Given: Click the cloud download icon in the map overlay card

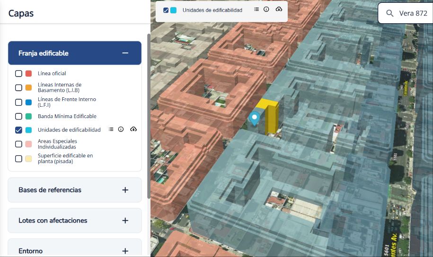Looking at the screenshot, I should click(279, 9).
